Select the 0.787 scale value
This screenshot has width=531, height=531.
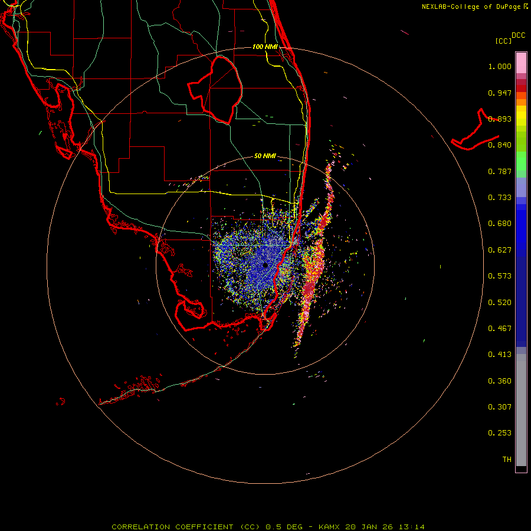500,171
